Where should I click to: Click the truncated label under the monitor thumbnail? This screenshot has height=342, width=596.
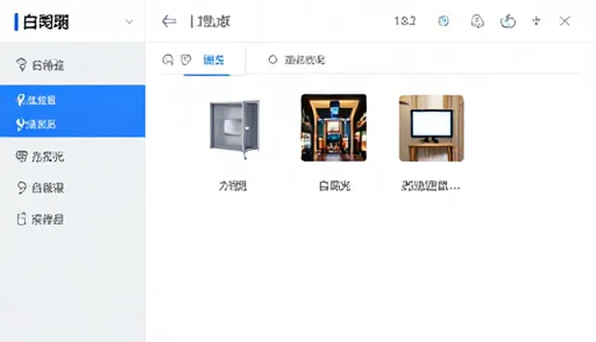click(x=430, y=186)
